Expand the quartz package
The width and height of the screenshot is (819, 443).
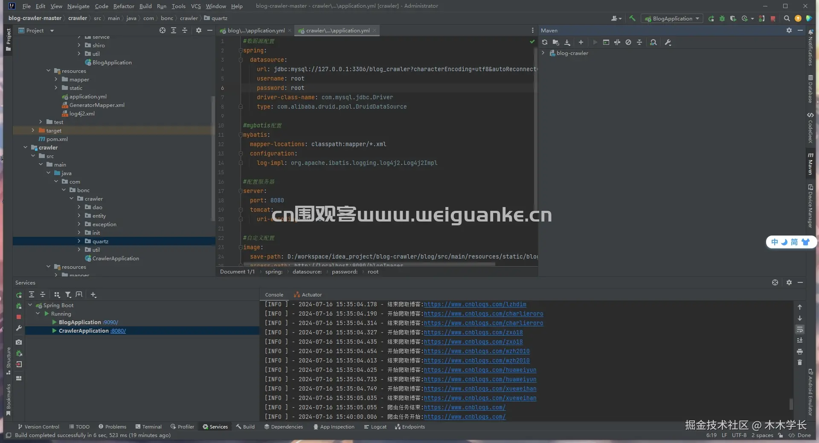pos(79,241)
